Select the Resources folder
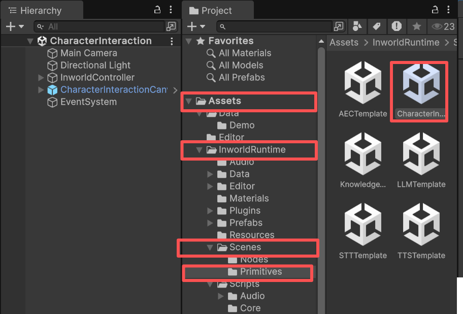 [246, 235]
